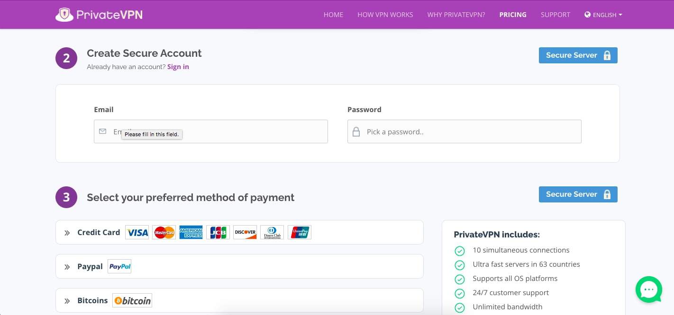Viewport: 674px width, 315px height.
Task: Go to the Home page
Action: tap(333, 15)
